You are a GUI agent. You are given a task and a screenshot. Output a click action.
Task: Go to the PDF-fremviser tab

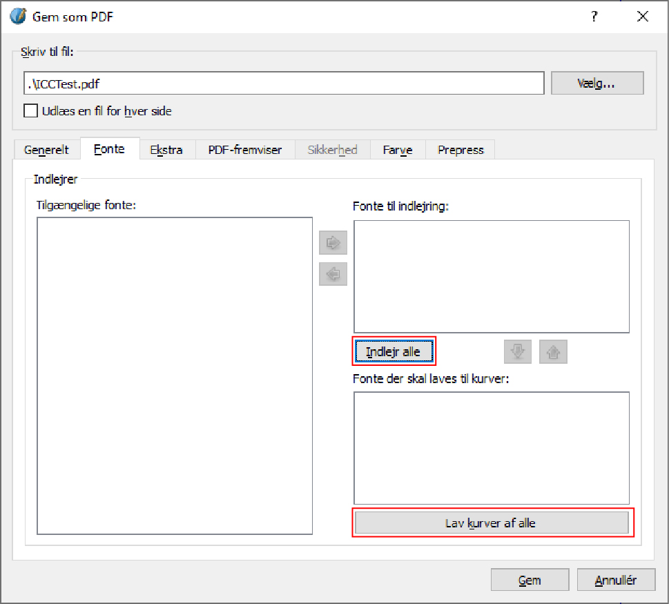pos(245,150)
